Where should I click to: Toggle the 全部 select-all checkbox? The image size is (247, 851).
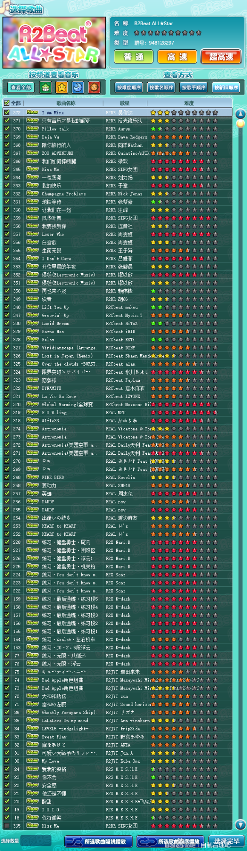pyautogui.click(x=6, y=103)
